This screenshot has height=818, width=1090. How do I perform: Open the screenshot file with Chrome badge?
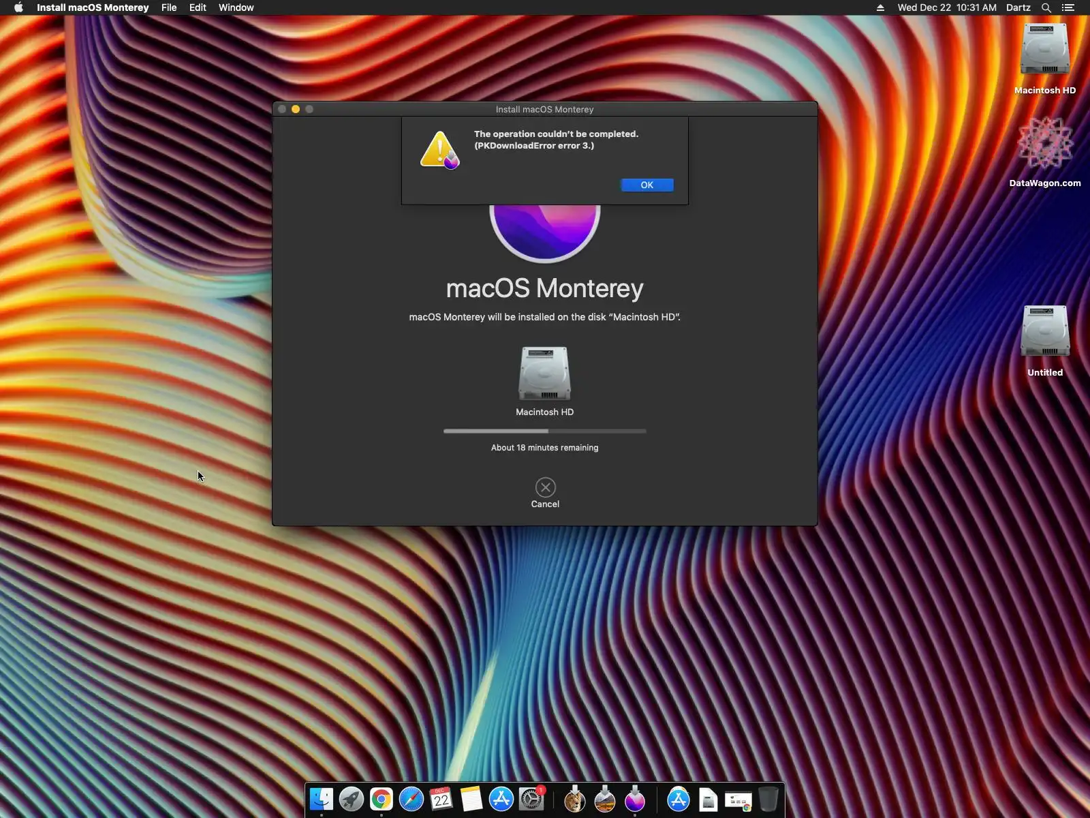coord(738,801)
